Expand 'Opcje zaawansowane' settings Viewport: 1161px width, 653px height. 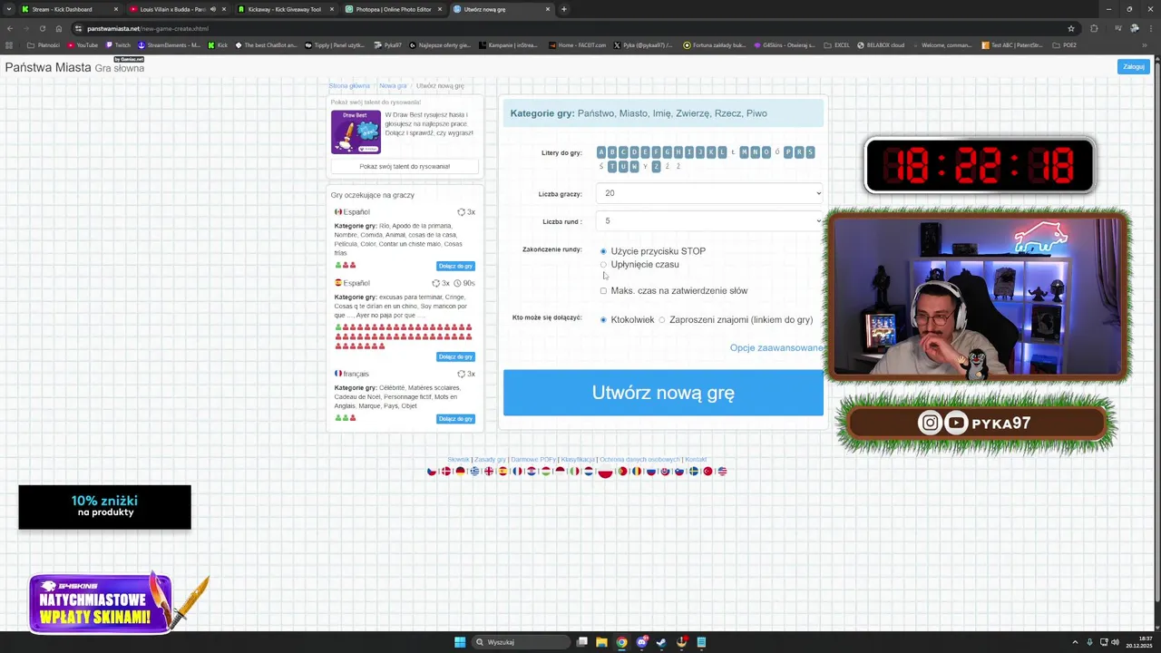[x=776, y=348]
